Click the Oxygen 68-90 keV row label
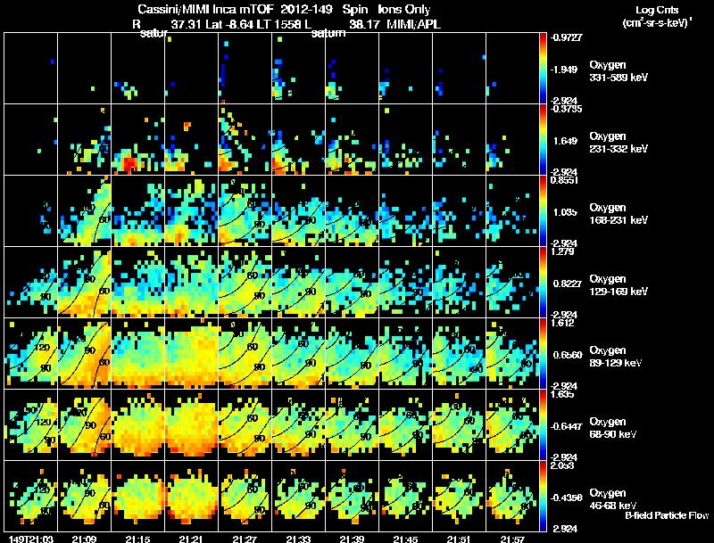The height and width of the screenshot is (543, 714). coord(613,428)
